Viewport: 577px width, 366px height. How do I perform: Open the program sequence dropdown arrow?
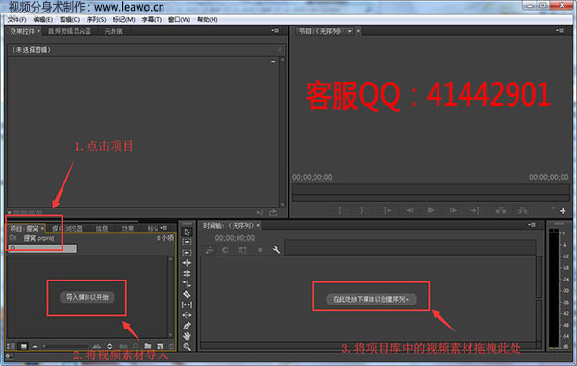[350, 31]
